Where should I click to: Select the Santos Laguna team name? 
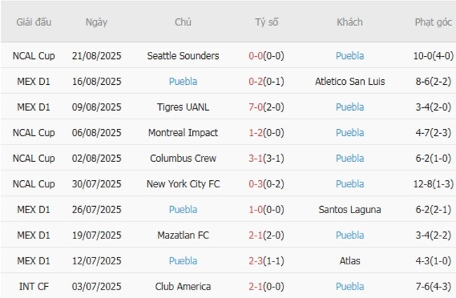point(349,209)
